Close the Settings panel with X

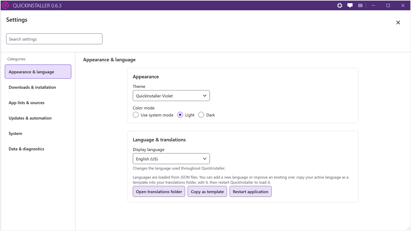(398, 22)
